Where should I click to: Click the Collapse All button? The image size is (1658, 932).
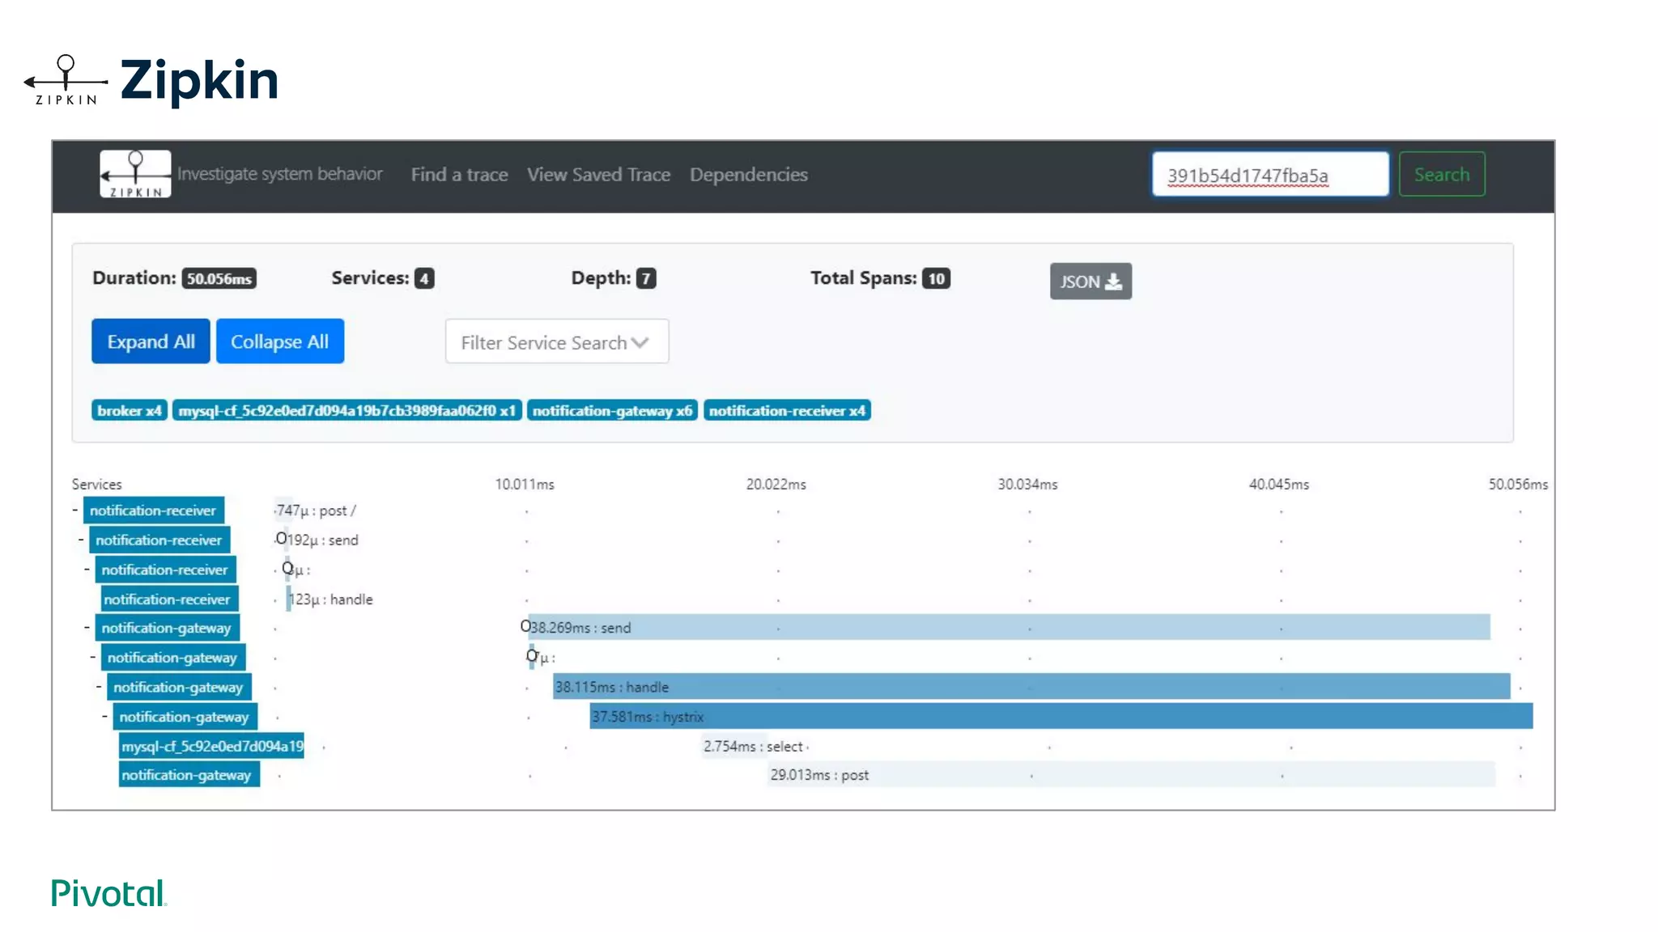point(279,341)
